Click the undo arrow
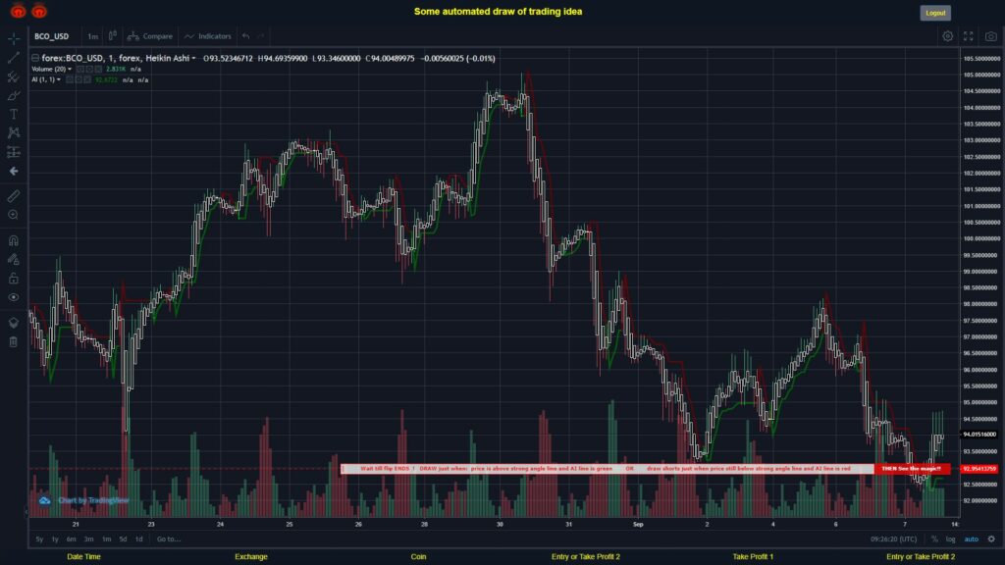This screenshot has height=565, width=1005. [245, 36]
